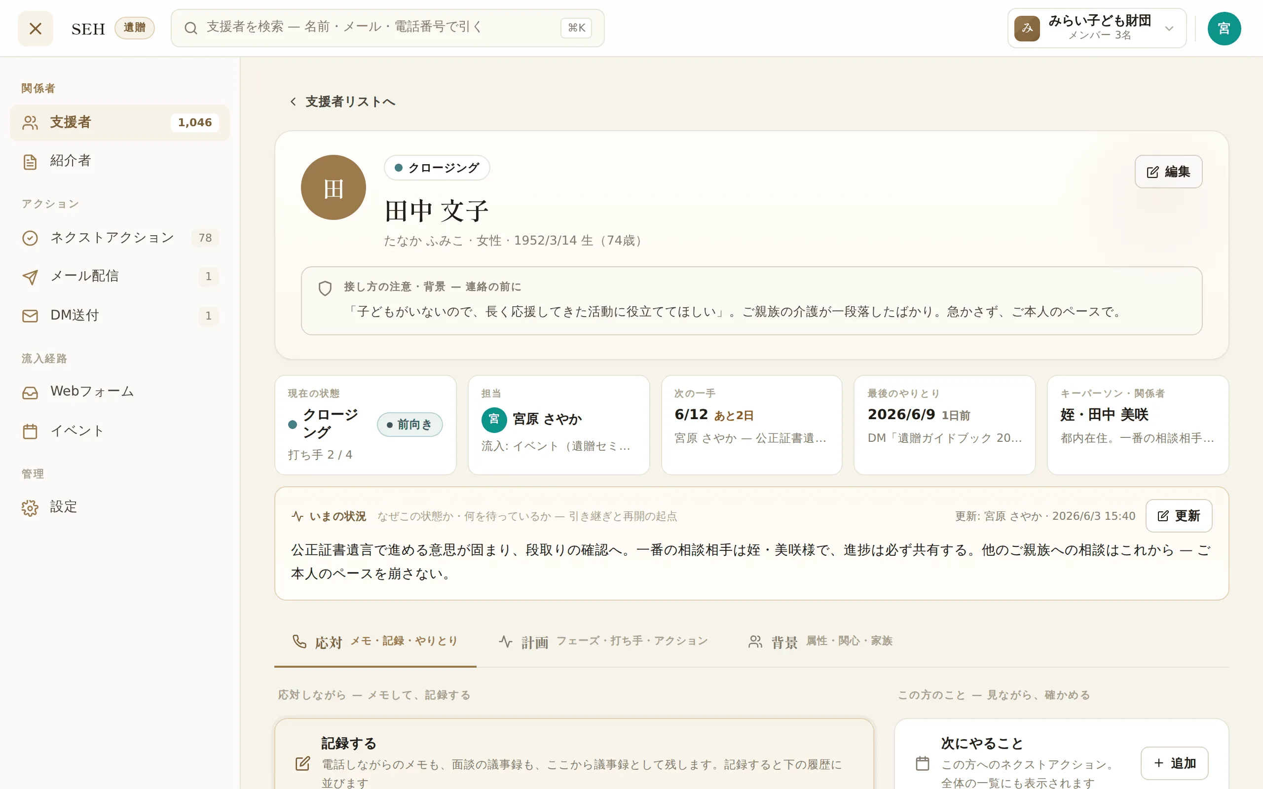Focus the 支援者を検索 search field

point(387,28)
